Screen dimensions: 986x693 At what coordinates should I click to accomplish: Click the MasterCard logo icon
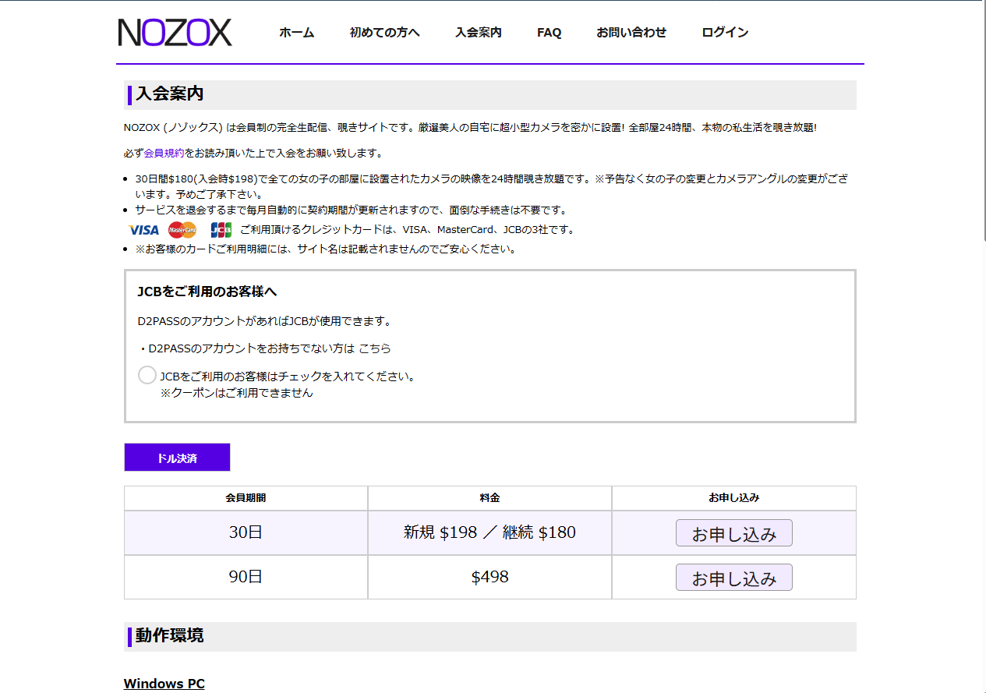[x=182, y=230]
